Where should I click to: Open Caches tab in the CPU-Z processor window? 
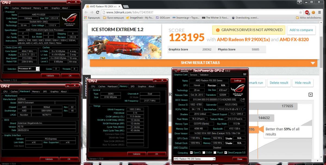point(15,8)
